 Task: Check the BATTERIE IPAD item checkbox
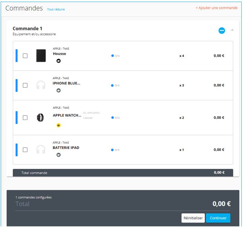[25, 150]
